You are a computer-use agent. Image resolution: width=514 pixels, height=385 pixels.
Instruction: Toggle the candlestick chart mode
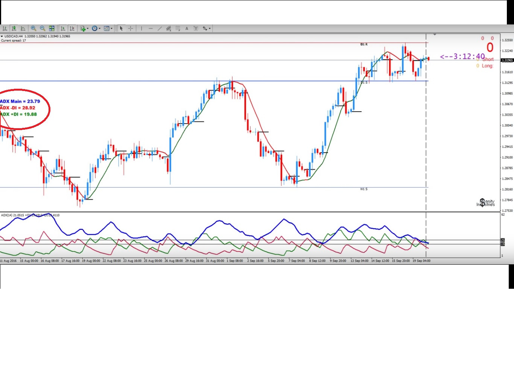coord(14,29)
